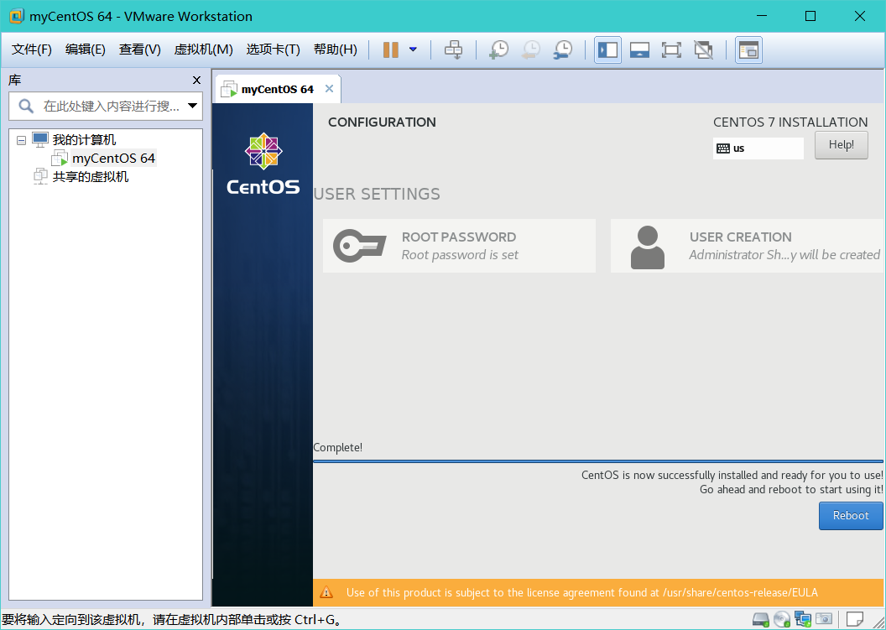Screen dimensions: 886x630
Task: Click the warning triangle icon in banner
Action: (x=326, y=592)
